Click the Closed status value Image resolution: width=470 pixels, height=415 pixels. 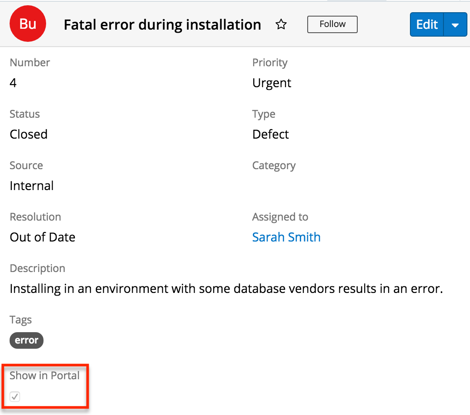(29, 134)
